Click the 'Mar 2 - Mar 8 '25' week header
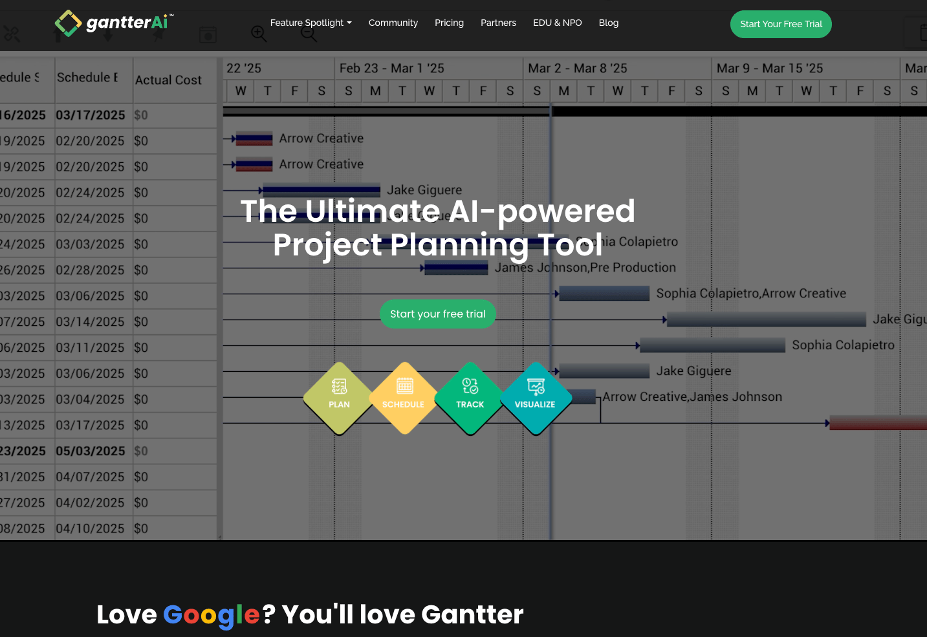This screenshot has height=637, width=927. tap(578, 68)
